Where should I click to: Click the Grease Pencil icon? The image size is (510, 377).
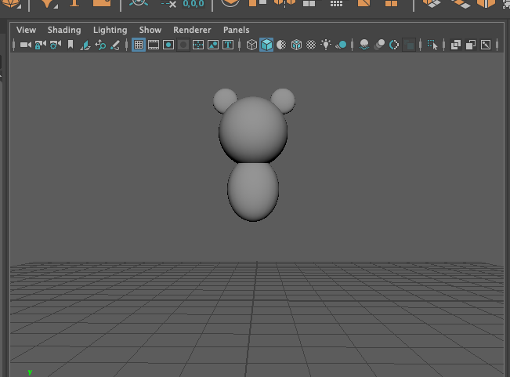point(115,45)
